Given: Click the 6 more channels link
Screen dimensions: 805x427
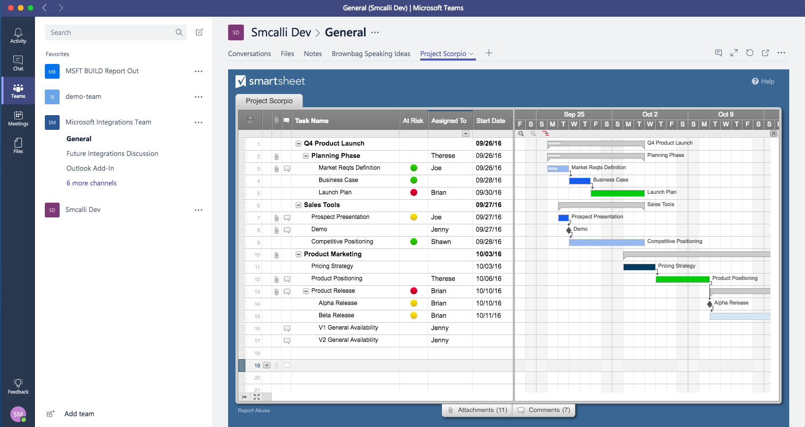Looking at the screenshot, I should pyautogui.click(x=92, y=183).
